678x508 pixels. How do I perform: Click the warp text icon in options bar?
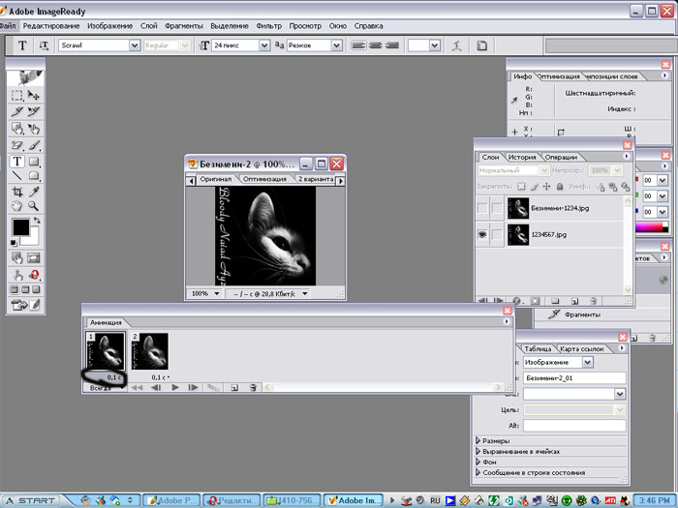(x=456, y=45)
